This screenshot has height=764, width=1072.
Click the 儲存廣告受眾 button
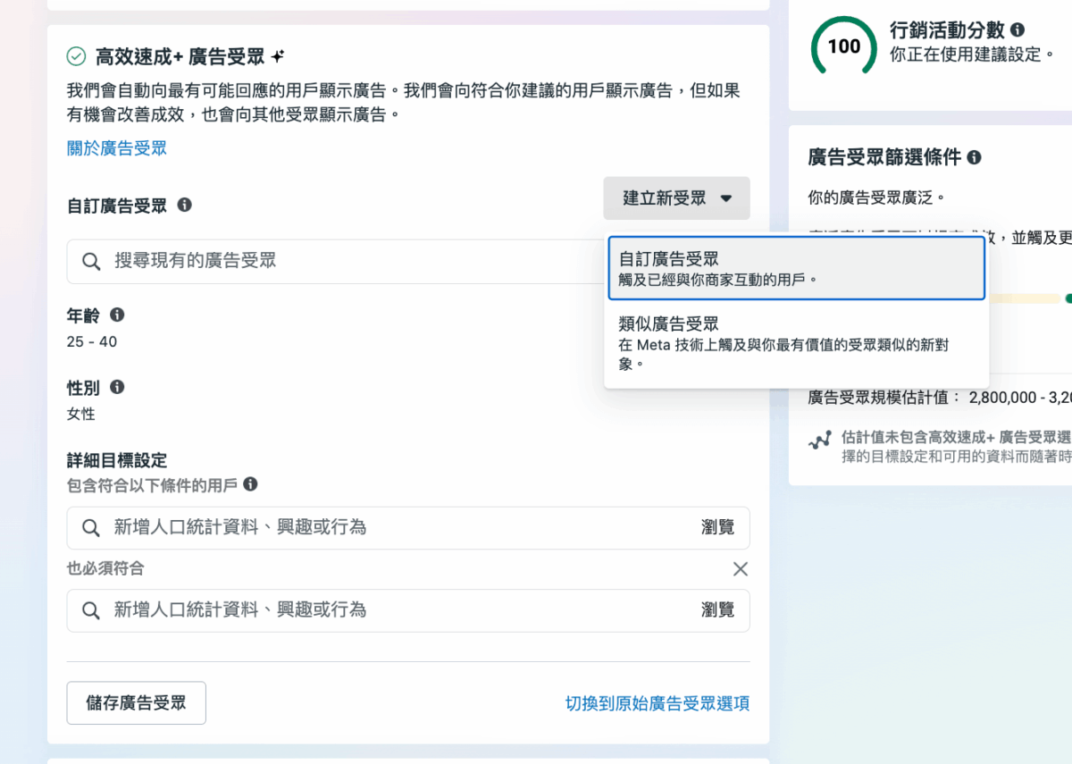136,702
